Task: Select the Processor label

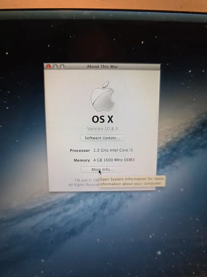Action: [x=80, y=150]
